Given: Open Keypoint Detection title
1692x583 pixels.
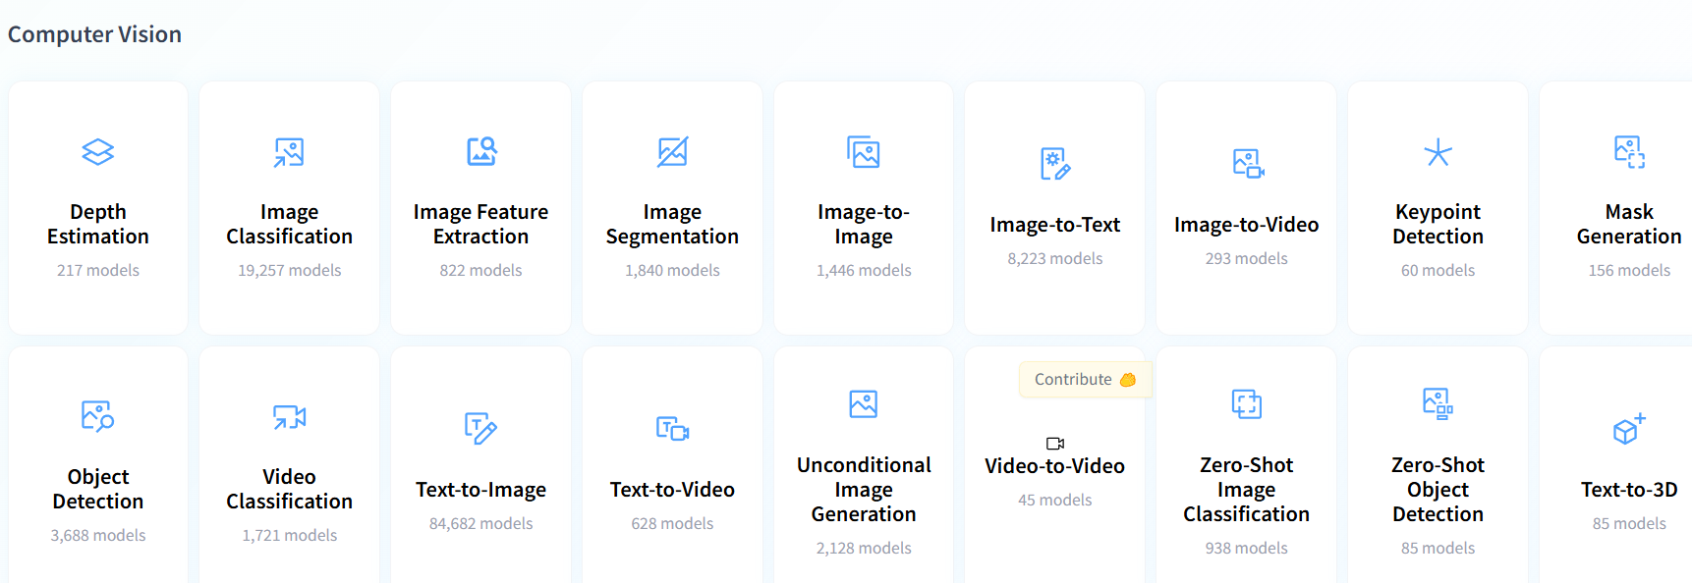Looking at the screenshot, I should click(1438, 224).
